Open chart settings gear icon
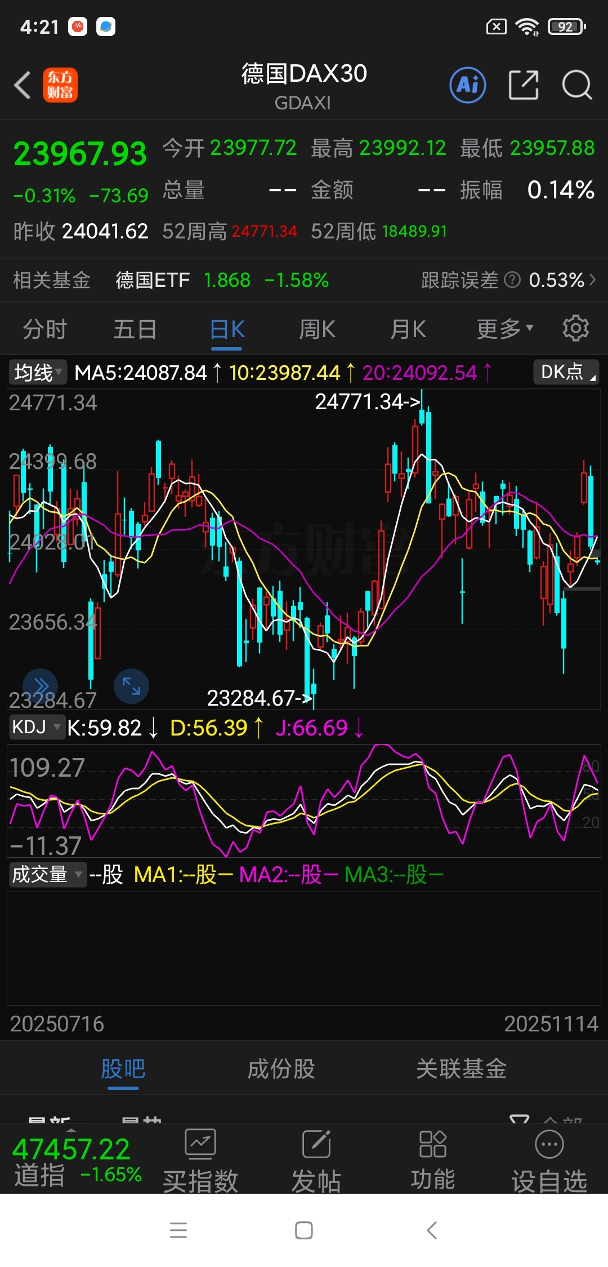The height and width of the screenshot is (1267, 608). click(x=575, y=328)
